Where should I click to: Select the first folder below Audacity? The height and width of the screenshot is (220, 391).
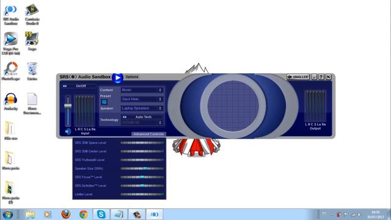11,131
